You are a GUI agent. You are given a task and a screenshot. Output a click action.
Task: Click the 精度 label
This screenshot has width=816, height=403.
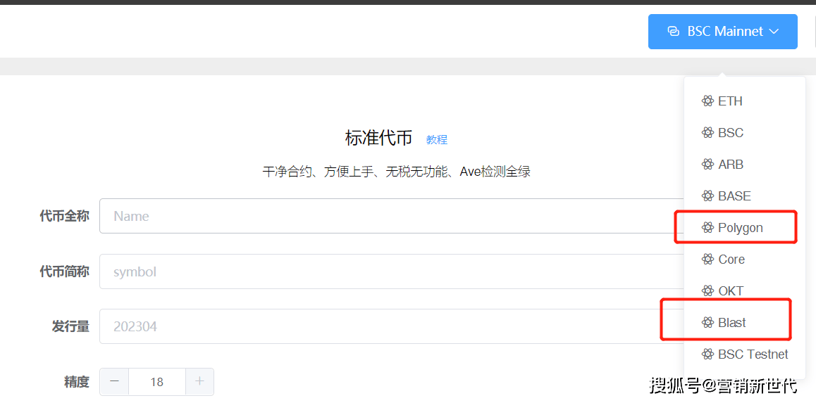click(77, 382)
